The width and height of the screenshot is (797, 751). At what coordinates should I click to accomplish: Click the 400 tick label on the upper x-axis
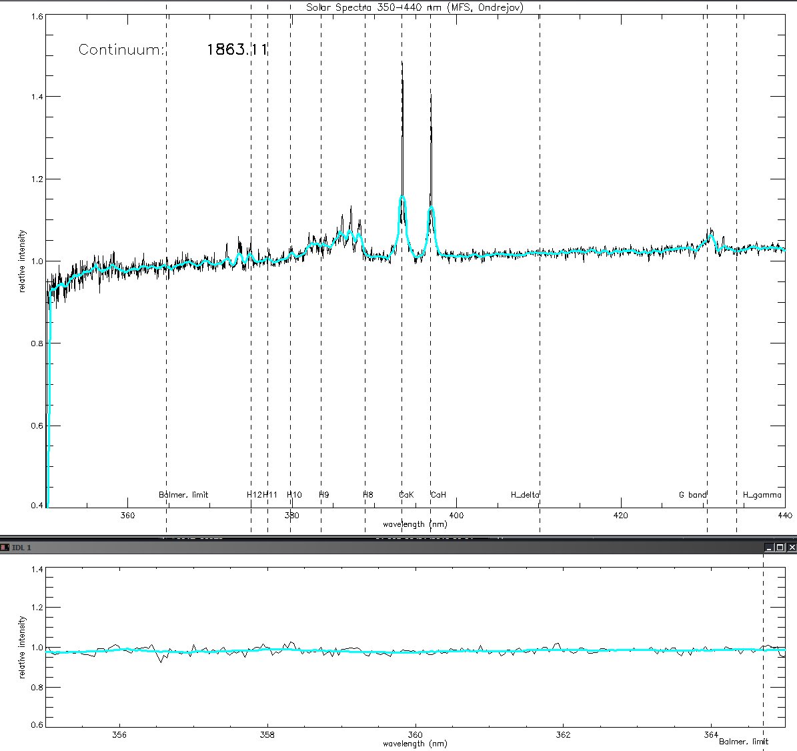[x=456, y=516]
